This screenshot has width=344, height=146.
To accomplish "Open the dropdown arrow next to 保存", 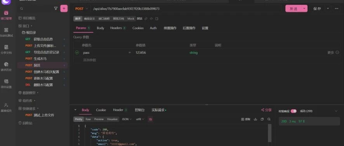I will point(328,9).
